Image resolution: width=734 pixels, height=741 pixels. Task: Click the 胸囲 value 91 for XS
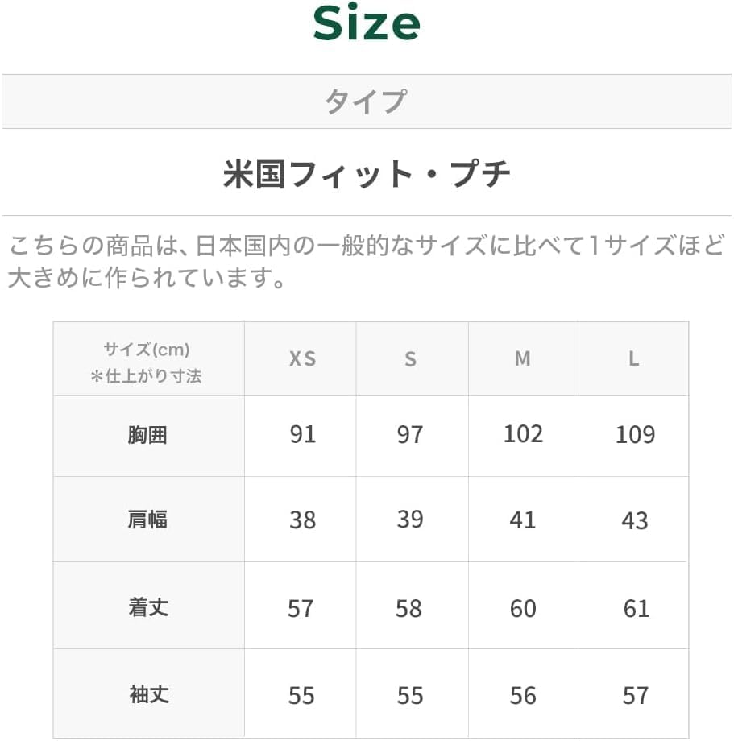pyautogui.click(x=302, y=435)
